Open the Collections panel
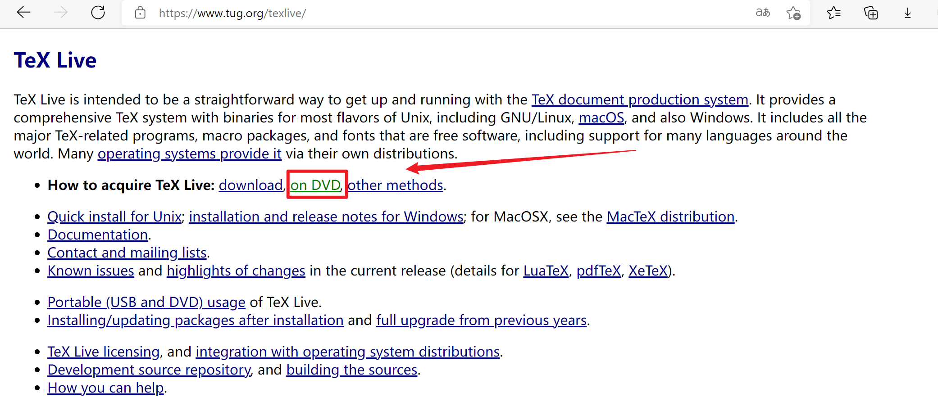The image size is (938, 402). tap(871, 13)
